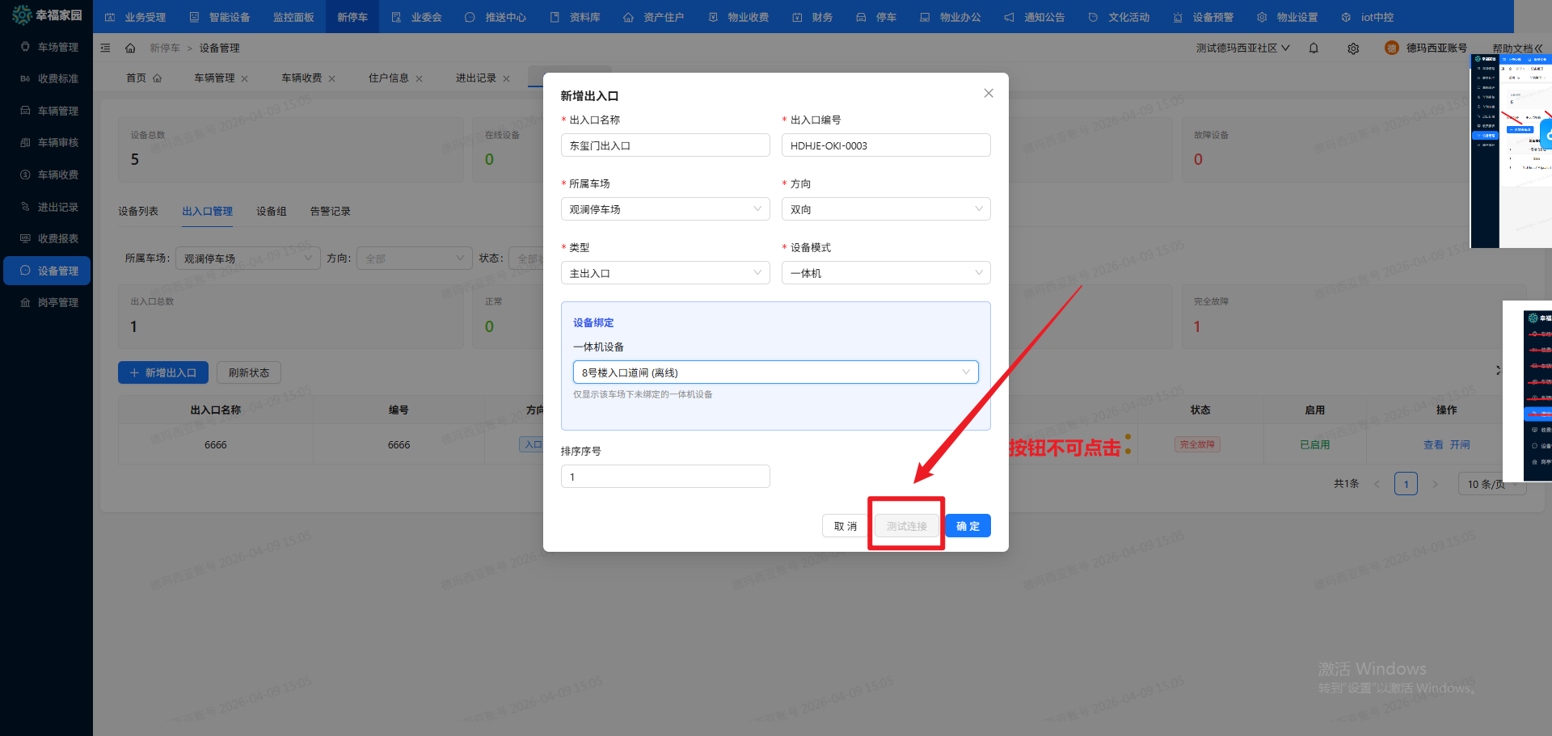Expand the 方向 dropdown showing 双向
The height and width of the screenshot is (736, 1552).
click(885, 209)
